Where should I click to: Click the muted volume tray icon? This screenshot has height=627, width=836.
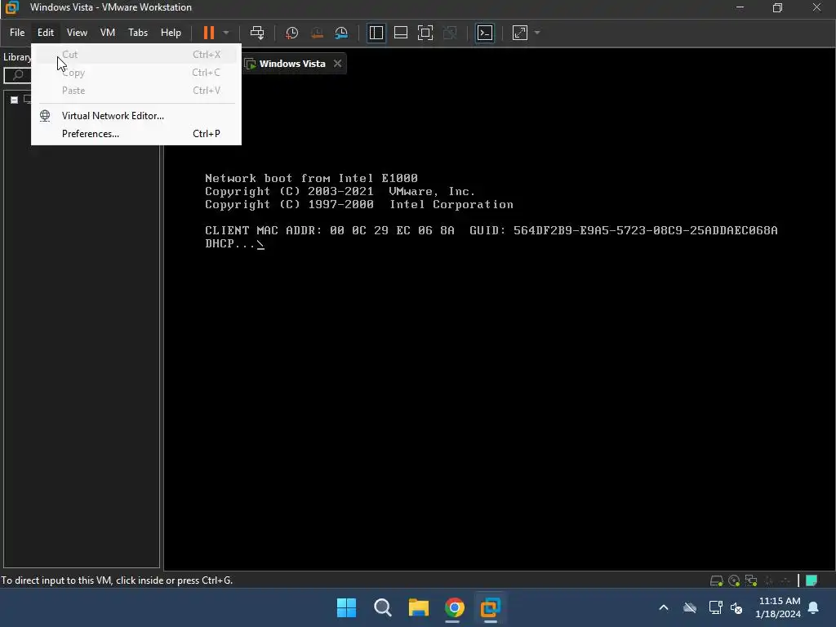pyautogui.click(x=736, y=607)
